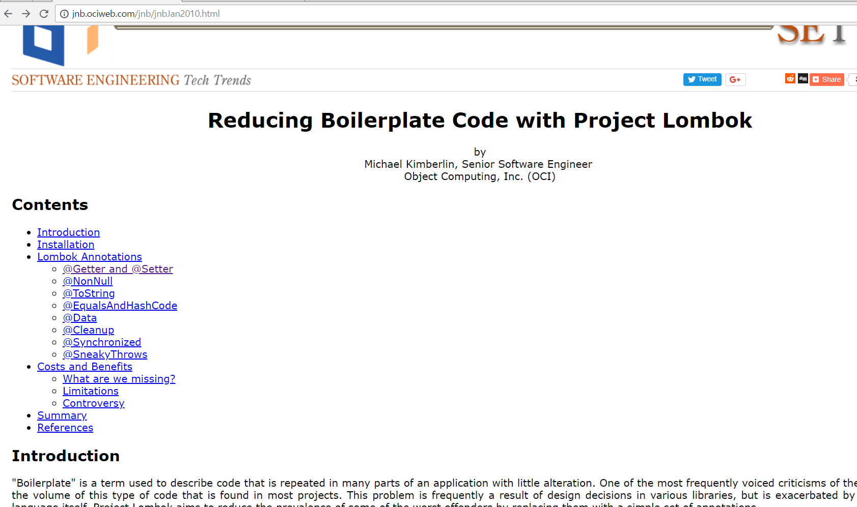Image resolution: width=857 pixels, height=507 pixels.
Task: Open the @EqualsAndHashCode link
Action: pos(120,306)
